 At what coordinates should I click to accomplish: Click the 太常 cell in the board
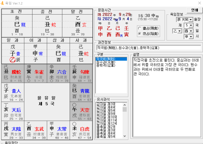coord(58,130)
